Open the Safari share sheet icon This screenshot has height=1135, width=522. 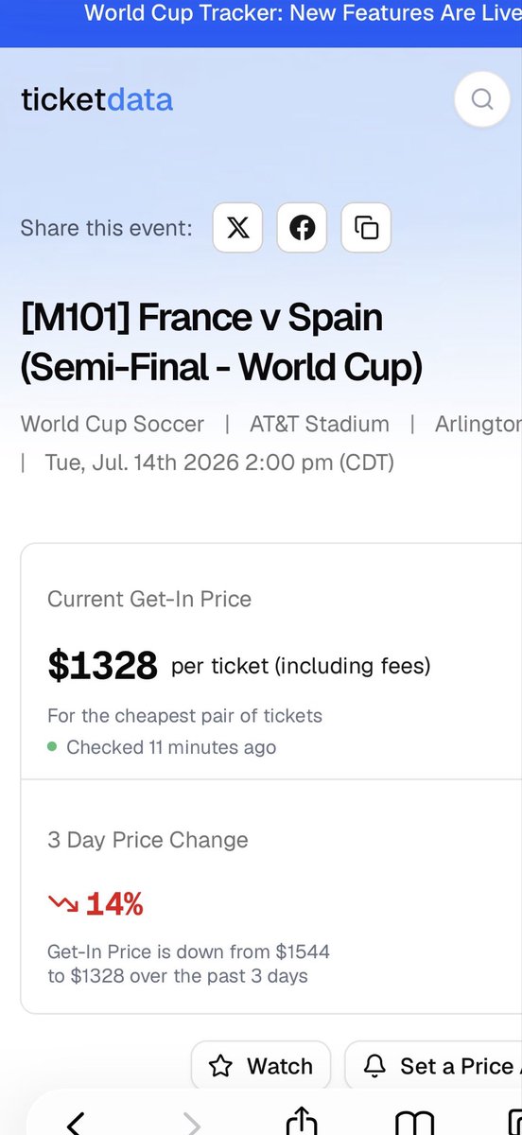coord(301,1121)
